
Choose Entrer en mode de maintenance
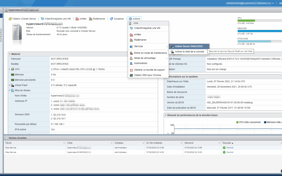[x=148, y=53]
